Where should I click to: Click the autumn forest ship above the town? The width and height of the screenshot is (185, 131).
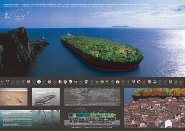(x=158, y=94)
